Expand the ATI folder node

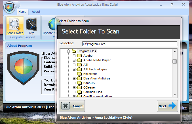[x=74, y=65]
